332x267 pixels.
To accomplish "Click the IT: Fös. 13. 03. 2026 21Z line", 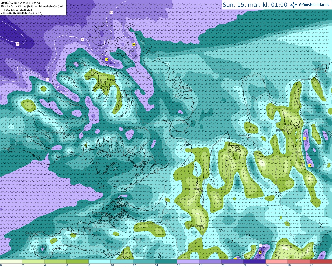I will pyautogui.click(x=16, y=10).
